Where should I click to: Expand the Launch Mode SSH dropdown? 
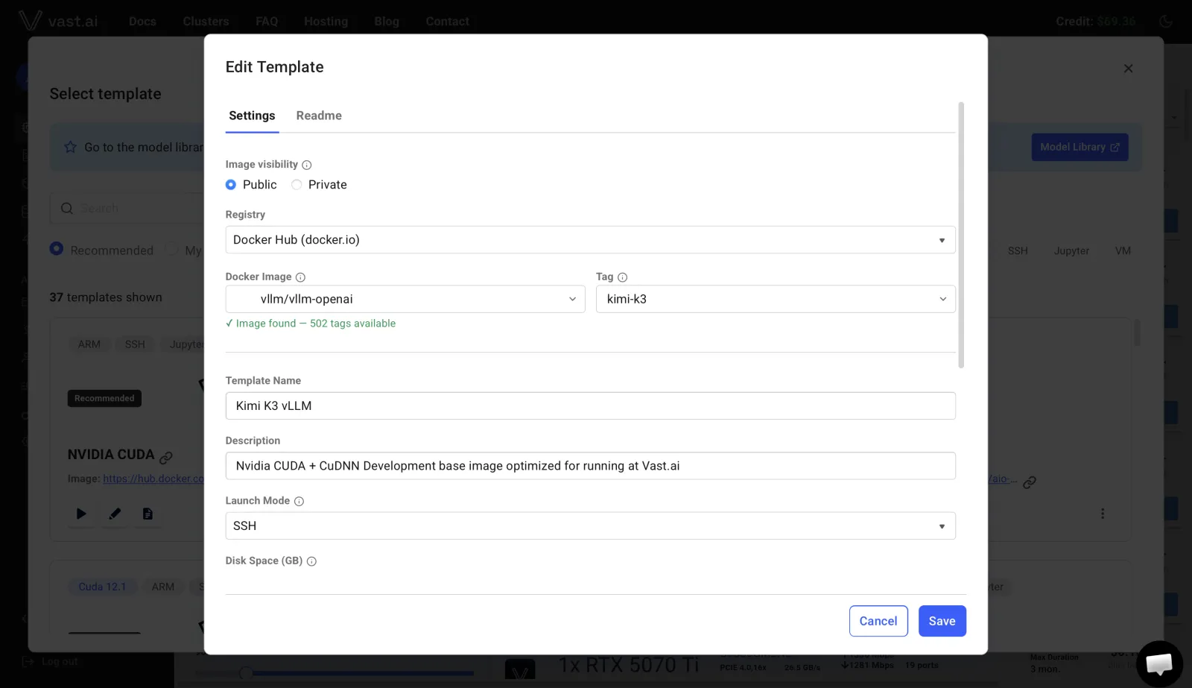click(x=590, y=526)
